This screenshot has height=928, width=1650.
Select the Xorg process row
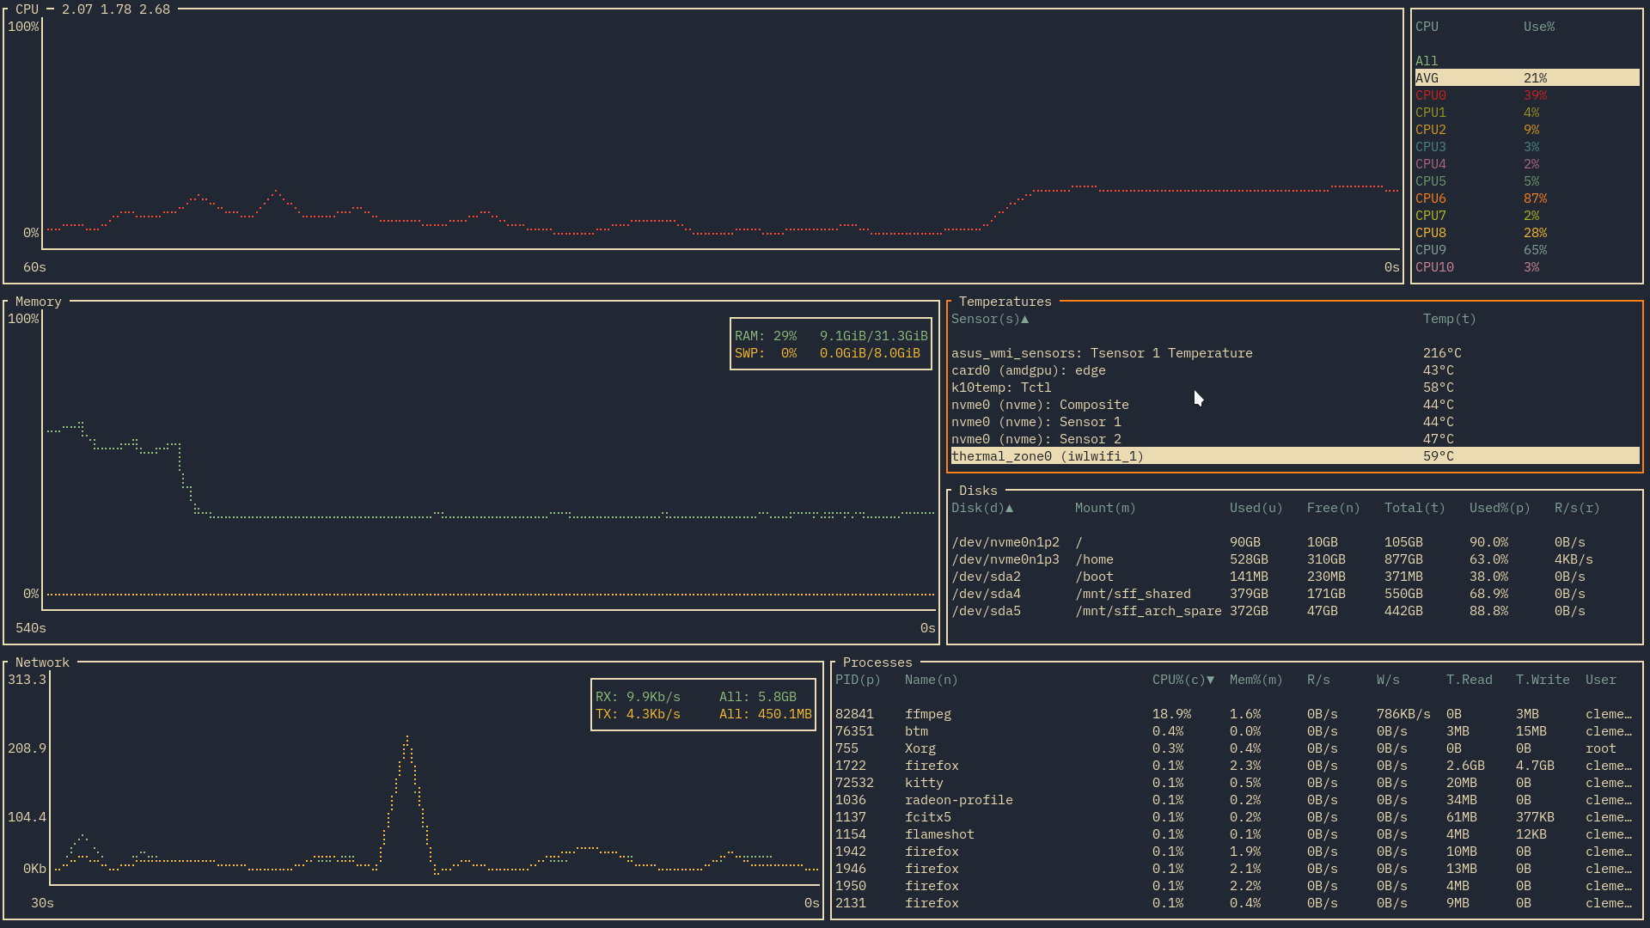(x=1237, y=748)
